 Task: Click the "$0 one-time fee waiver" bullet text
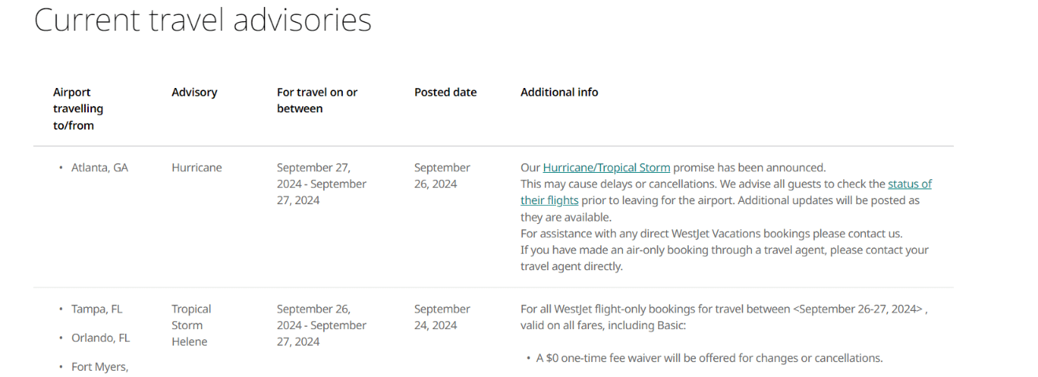[x=709, y=358]
